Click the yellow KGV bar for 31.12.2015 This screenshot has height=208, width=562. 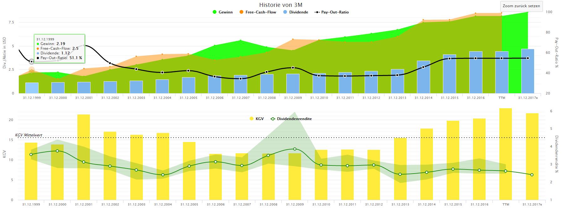(x=453, y=160)
